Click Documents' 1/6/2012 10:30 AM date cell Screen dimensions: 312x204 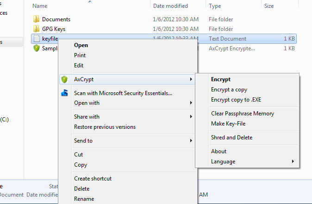176,19
